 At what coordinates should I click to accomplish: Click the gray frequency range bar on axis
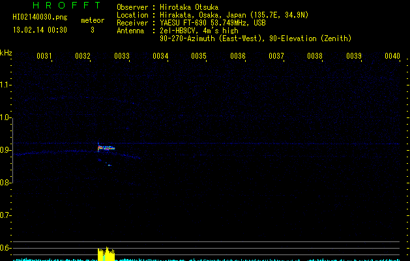(12, 150)
